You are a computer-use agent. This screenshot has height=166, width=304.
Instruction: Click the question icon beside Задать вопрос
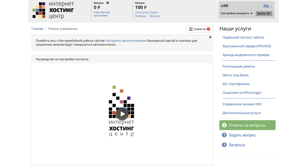pos(224,135)
